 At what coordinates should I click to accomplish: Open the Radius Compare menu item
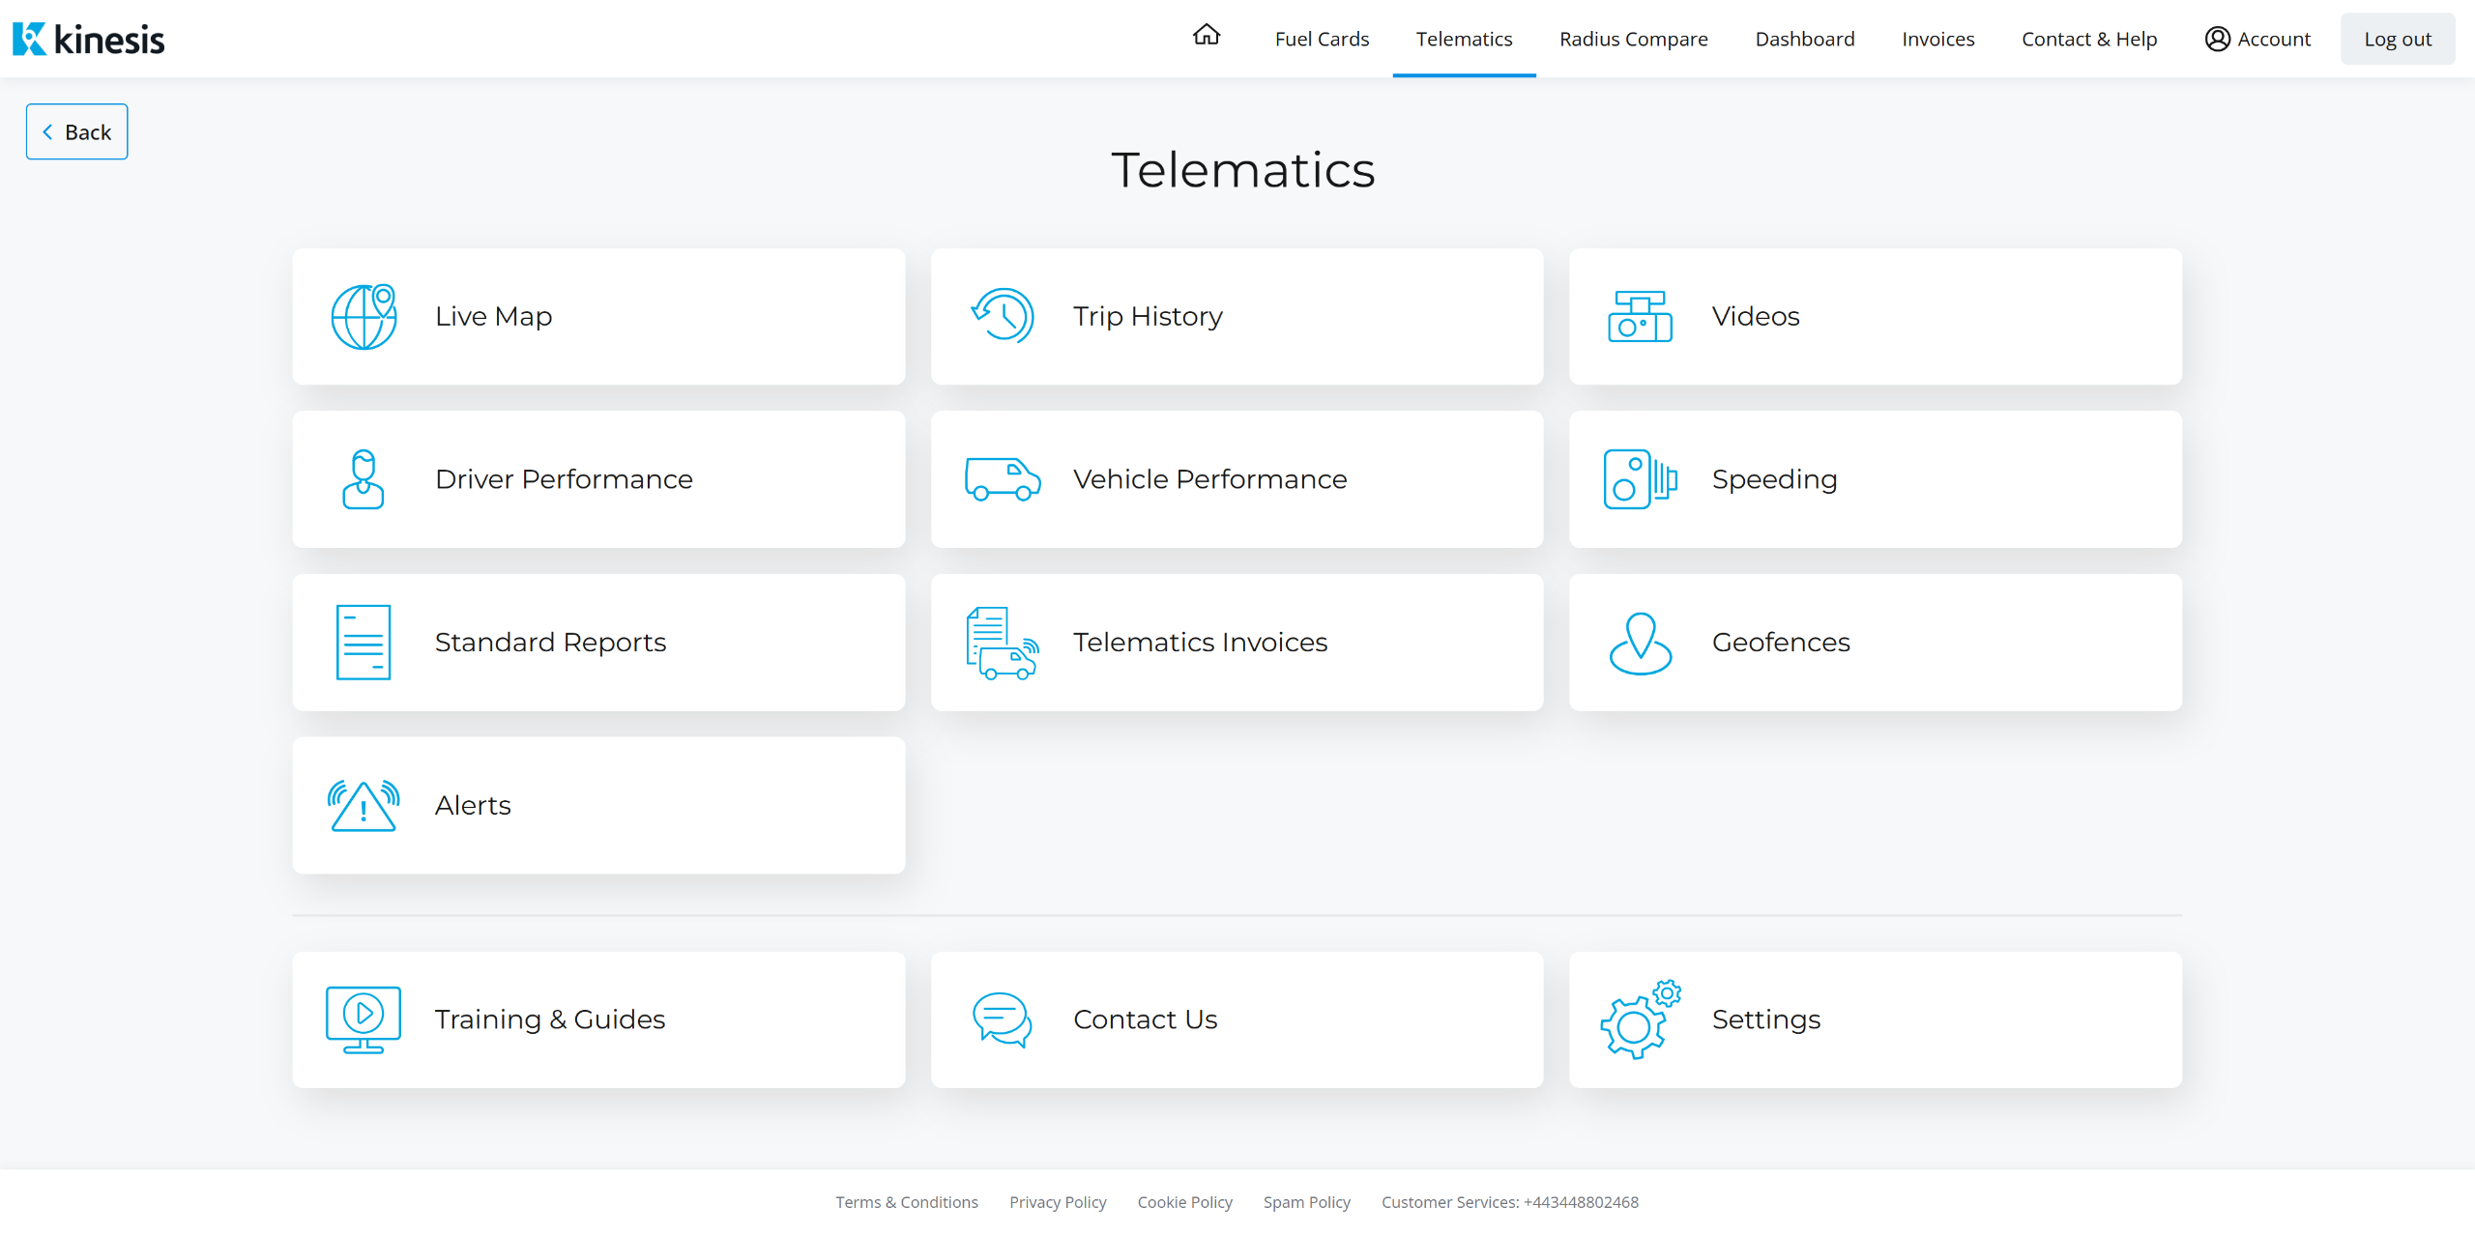tap(1633, 39)
